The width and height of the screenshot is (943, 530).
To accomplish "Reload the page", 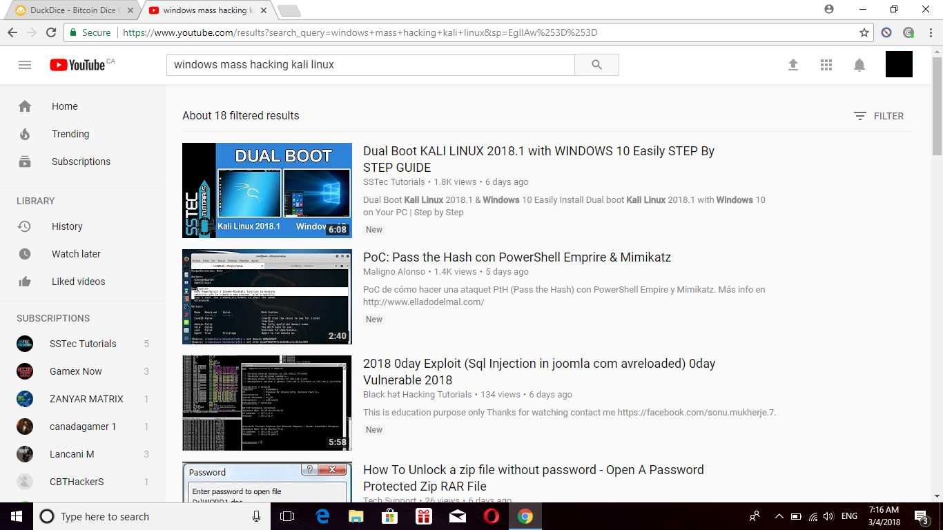I will tap(51, 32).
